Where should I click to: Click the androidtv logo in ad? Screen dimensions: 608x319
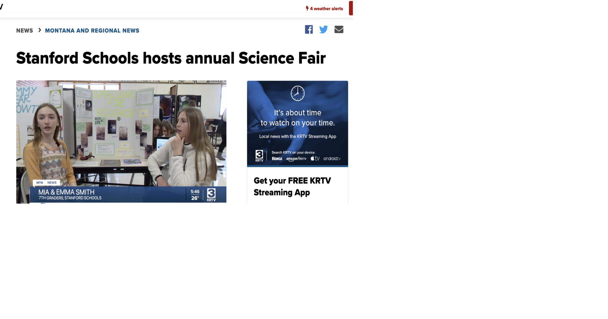tap(332, 159)
